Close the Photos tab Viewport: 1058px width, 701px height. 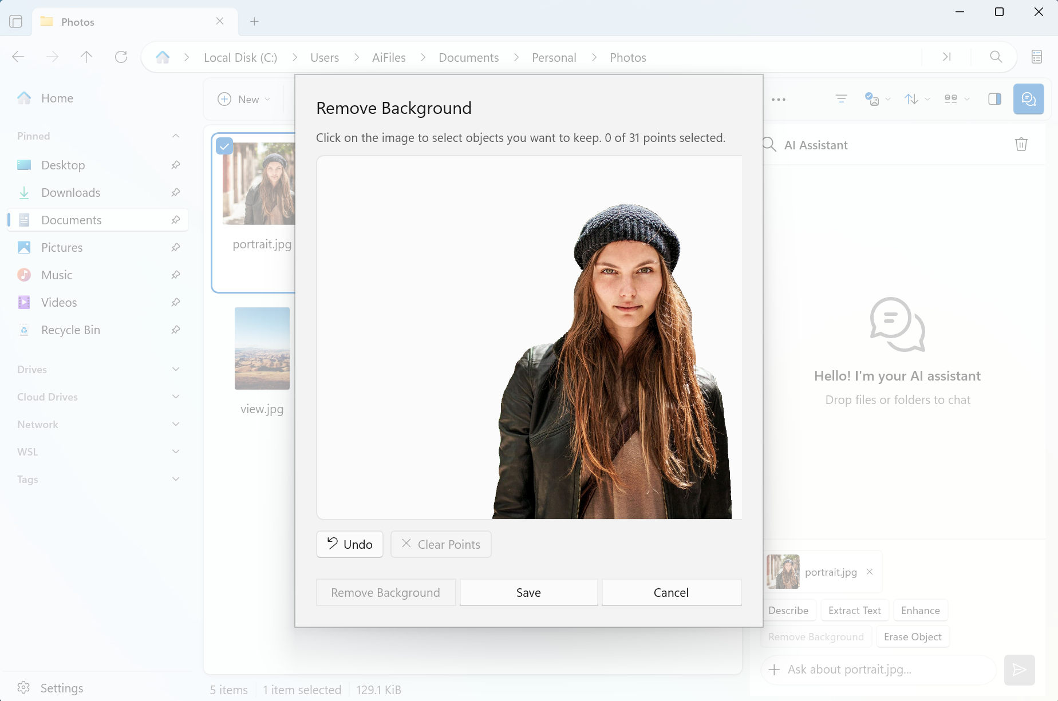coord(220,21)
